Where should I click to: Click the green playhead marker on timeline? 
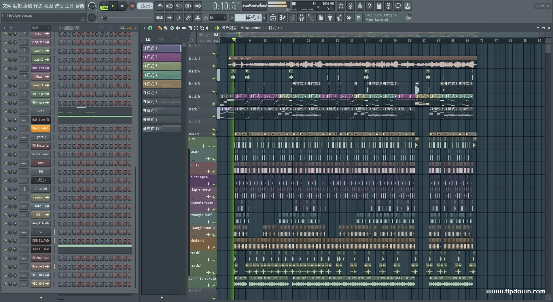pos(234,40)
